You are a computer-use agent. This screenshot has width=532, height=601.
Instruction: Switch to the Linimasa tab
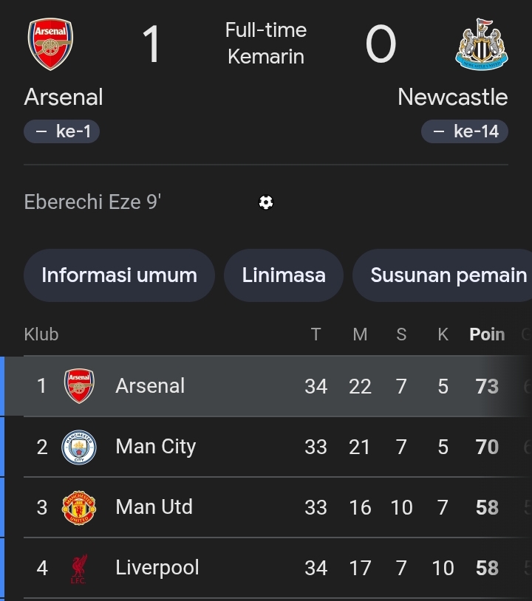pyautogui.click(x=284, y=275)
